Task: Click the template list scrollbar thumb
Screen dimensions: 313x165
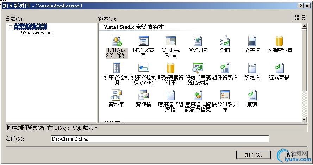Action: point(304,60)
